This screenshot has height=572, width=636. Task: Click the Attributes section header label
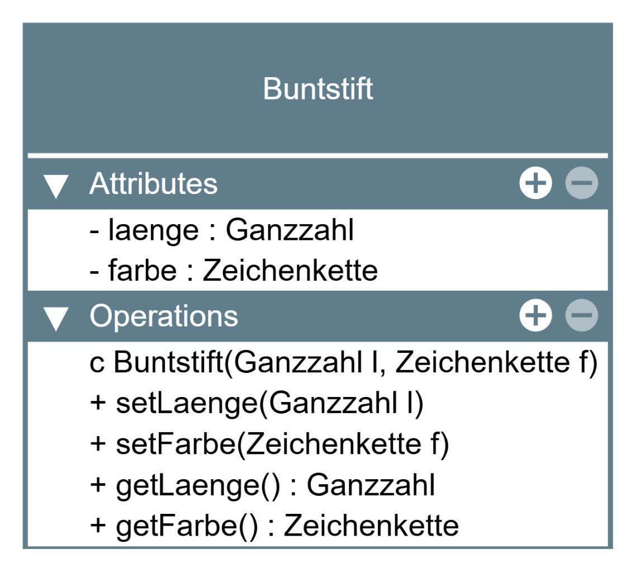point(153,184)
